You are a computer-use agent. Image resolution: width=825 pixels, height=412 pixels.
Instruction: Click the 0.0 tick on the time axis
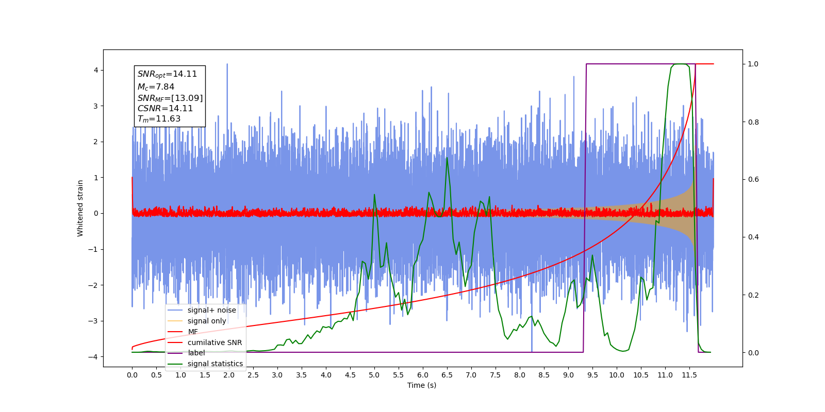[132, 375]
